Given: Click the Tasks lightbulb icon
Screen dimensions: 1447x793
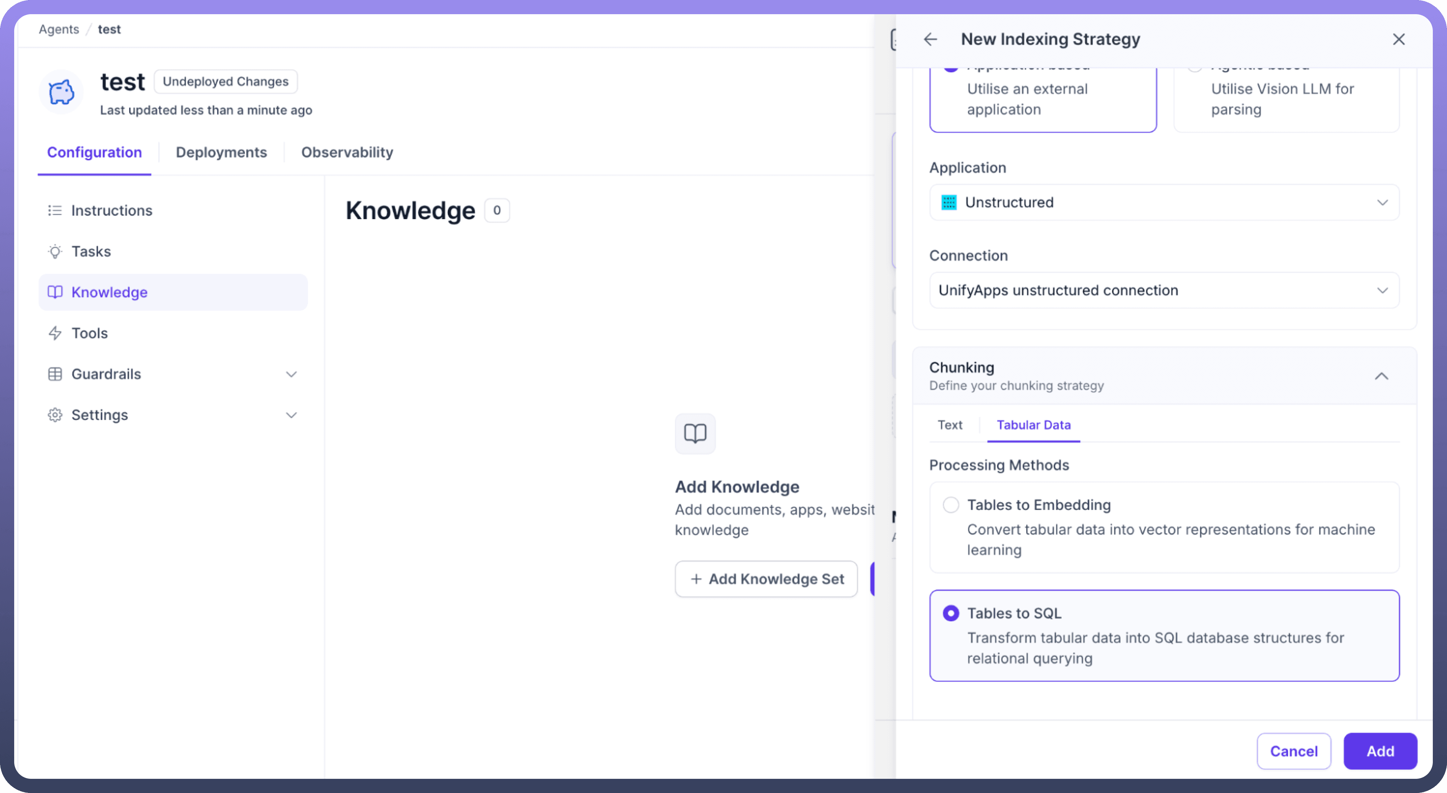Looking at the screenshot, I should pyautogui.click(x=55, y=251).
